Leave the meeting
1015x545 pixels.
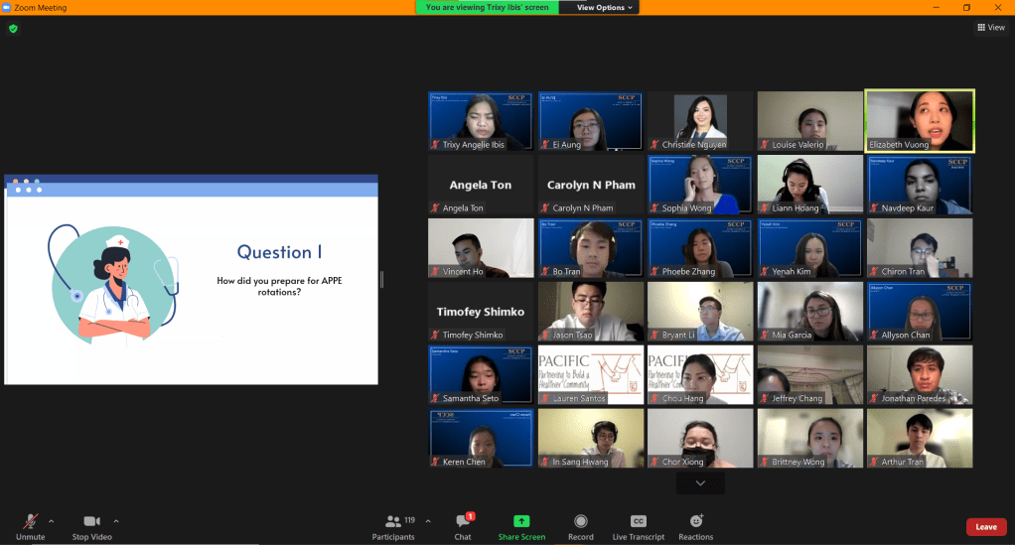(985, 527)
